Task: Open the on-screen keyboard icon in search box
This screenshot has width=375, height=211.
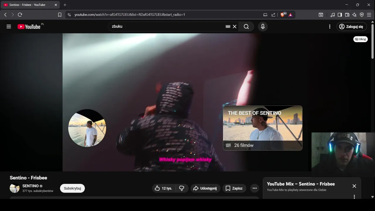Action: click(x=228, y=26)
